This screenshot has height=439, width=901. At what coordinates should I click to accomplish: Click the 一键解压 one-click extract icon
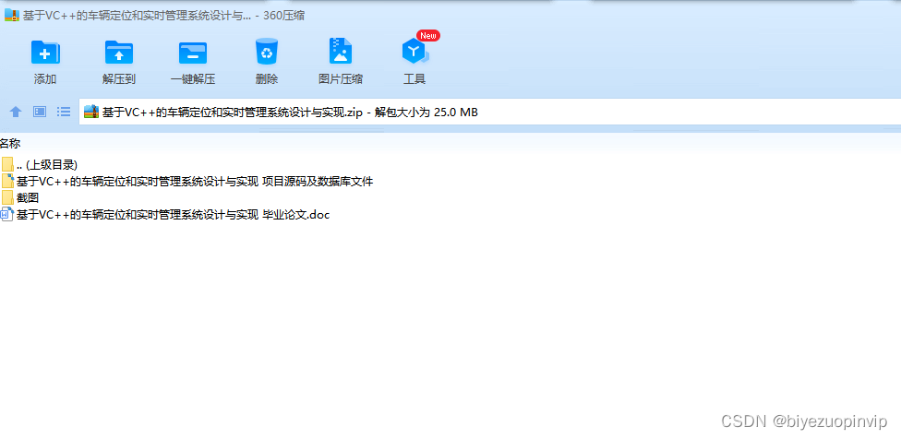(193, 53)
